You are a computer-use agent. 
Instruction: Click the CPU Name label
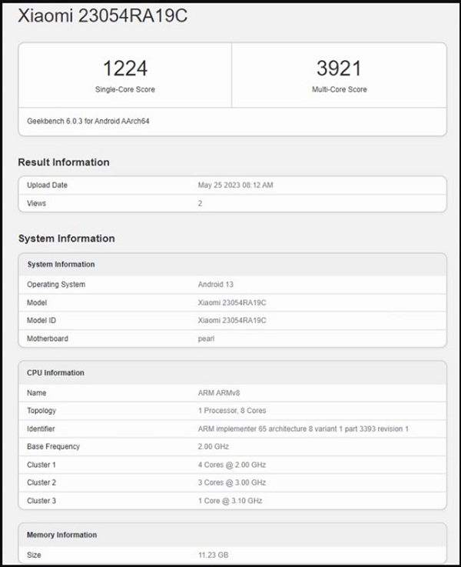[36, 393]
